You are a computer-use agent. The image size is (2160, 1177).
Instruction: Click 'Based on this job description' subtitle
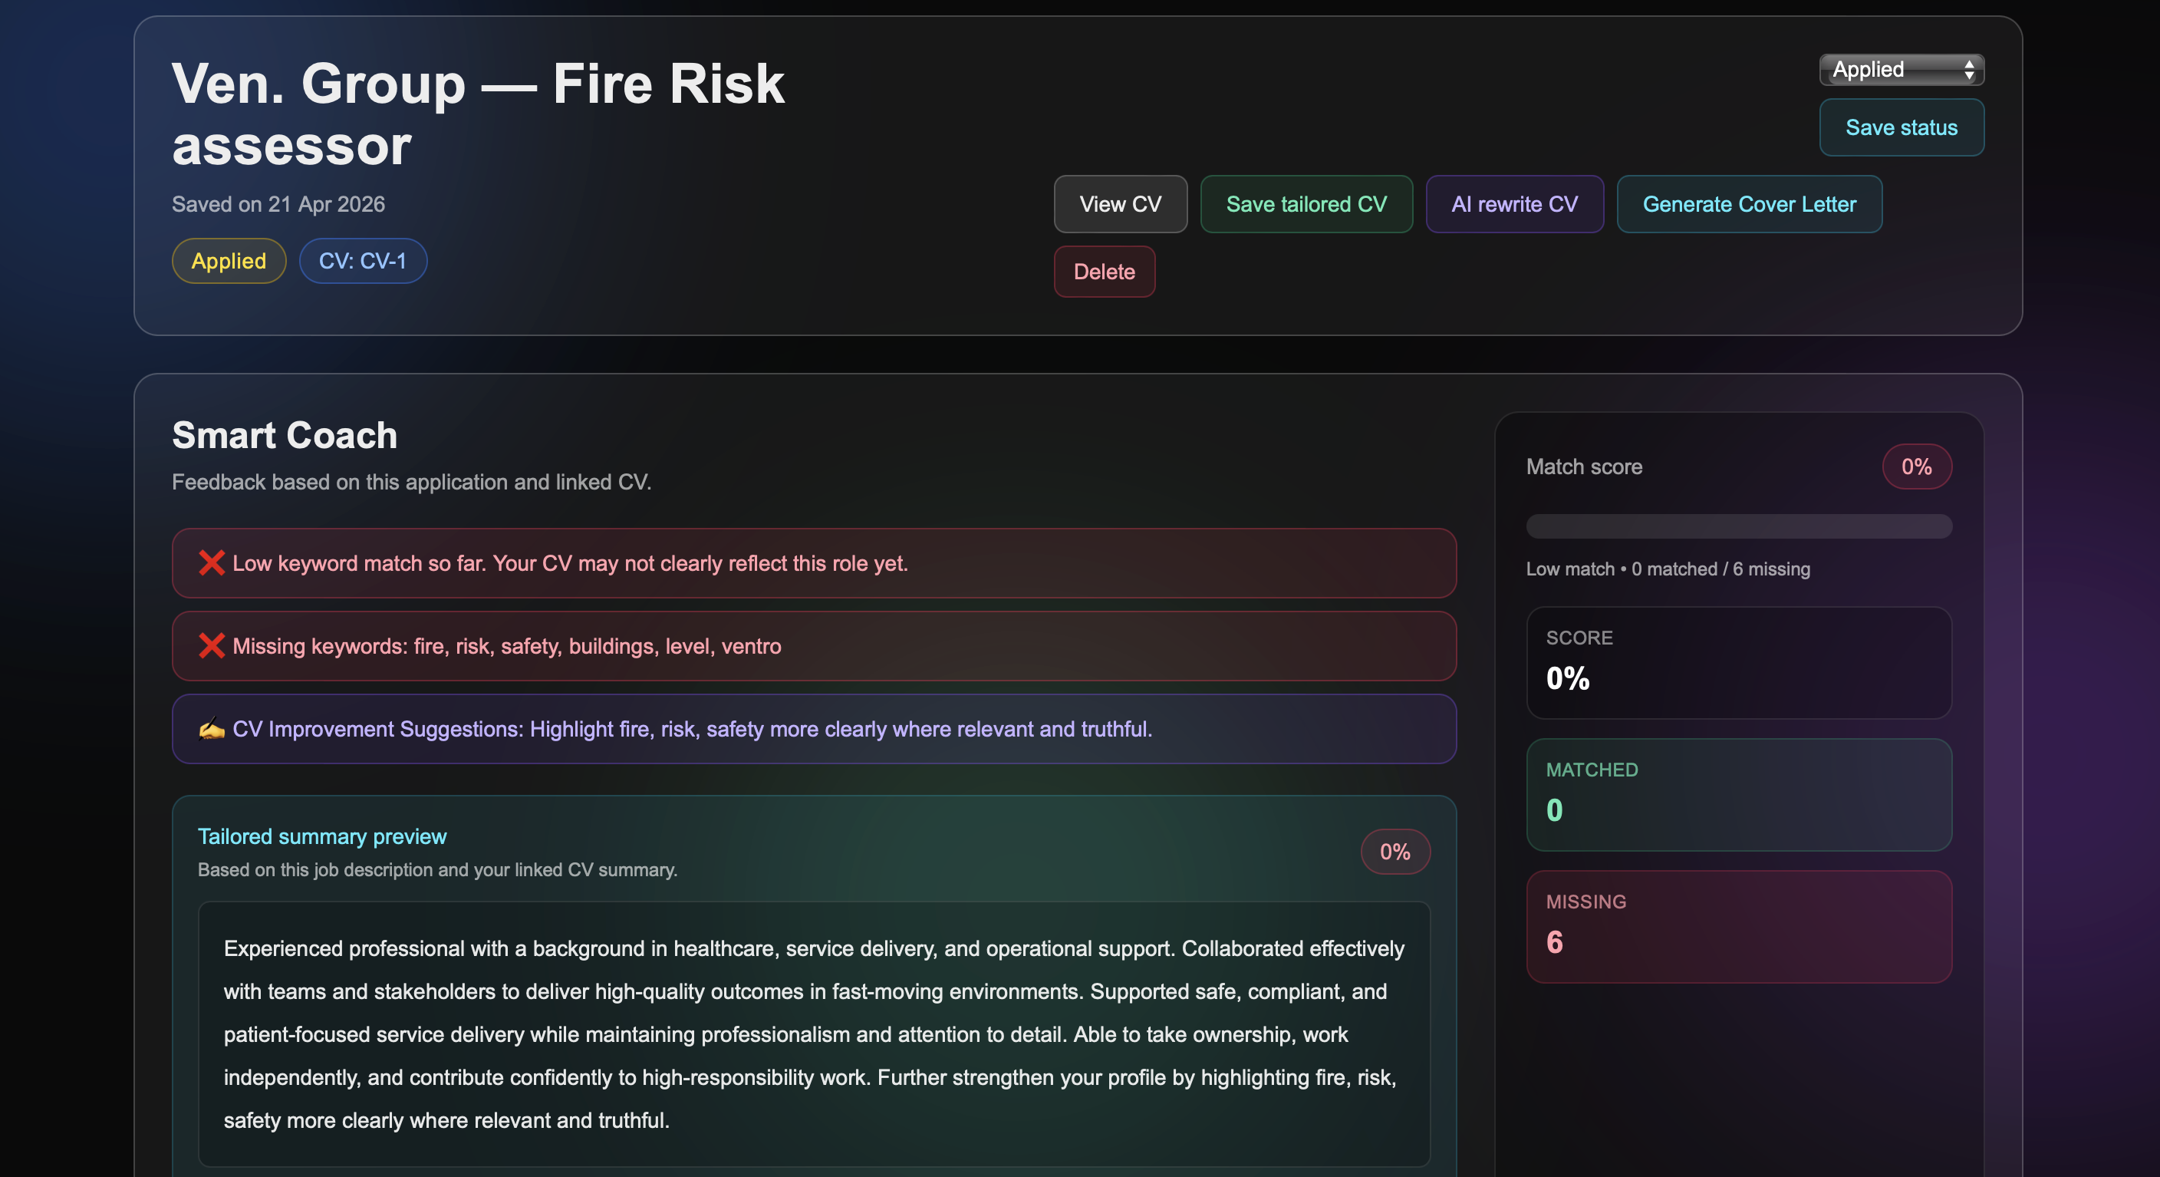(438, 870)
